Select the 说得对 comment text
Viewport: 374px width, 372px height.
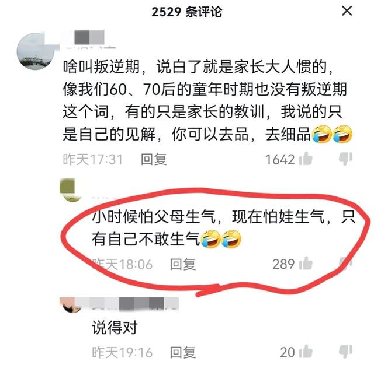(115, 327)
